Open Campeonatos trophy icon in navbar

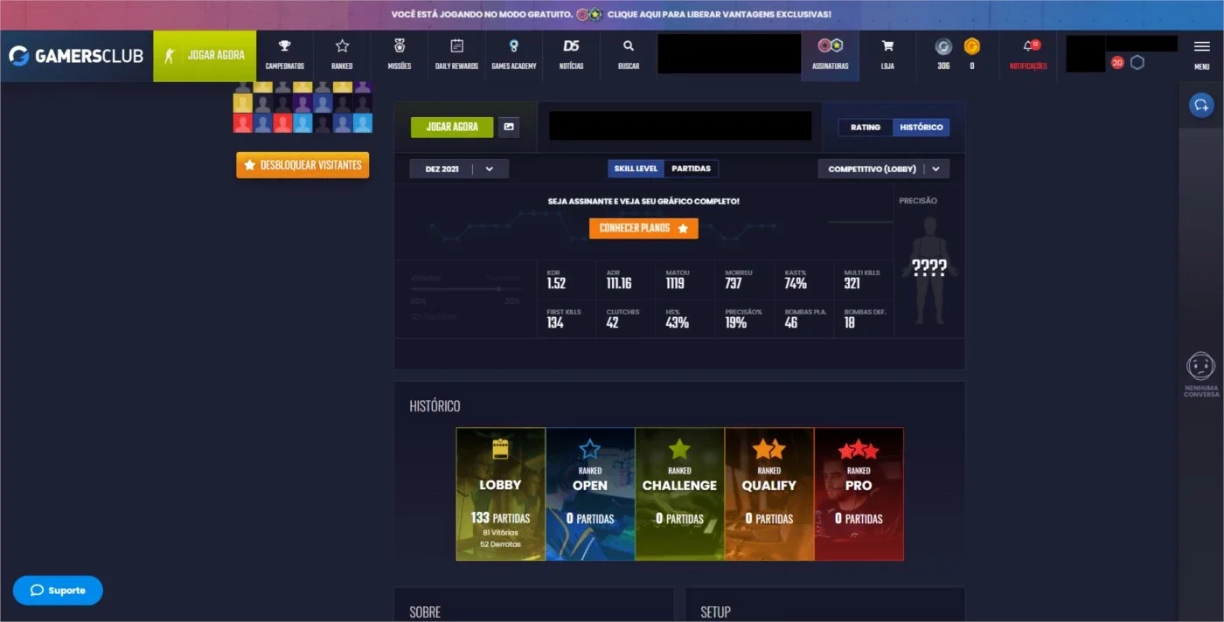[284, 46]
